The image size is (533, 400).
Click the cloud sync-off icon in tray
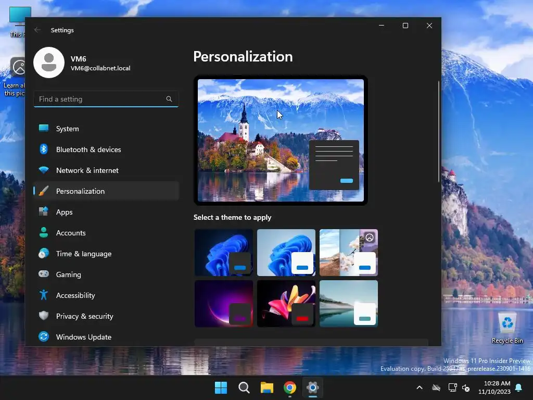(436, 387)
